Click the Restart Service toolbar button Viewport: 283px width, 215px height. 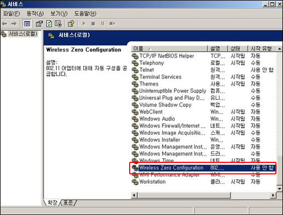tap(112, 24)
